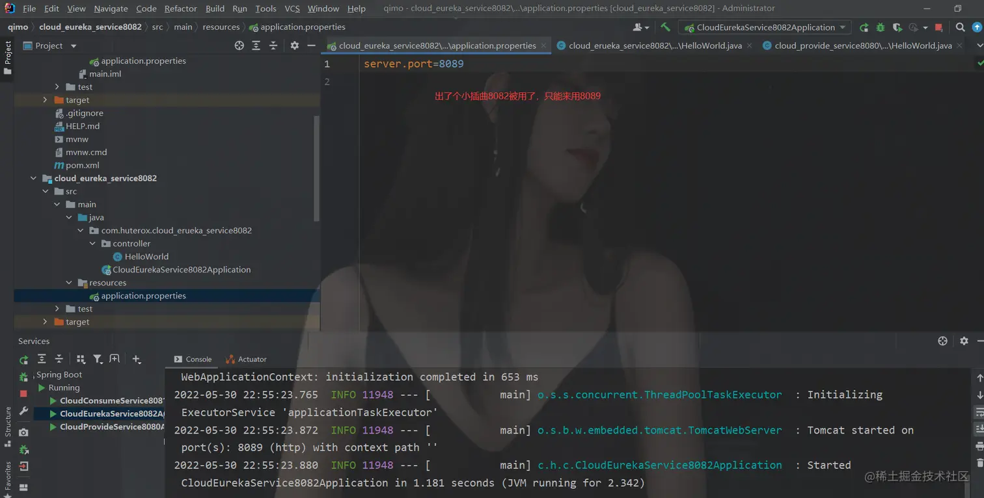Rerun in debug mode in Services sidebar

pyautogui.click(x=23, y=377)
